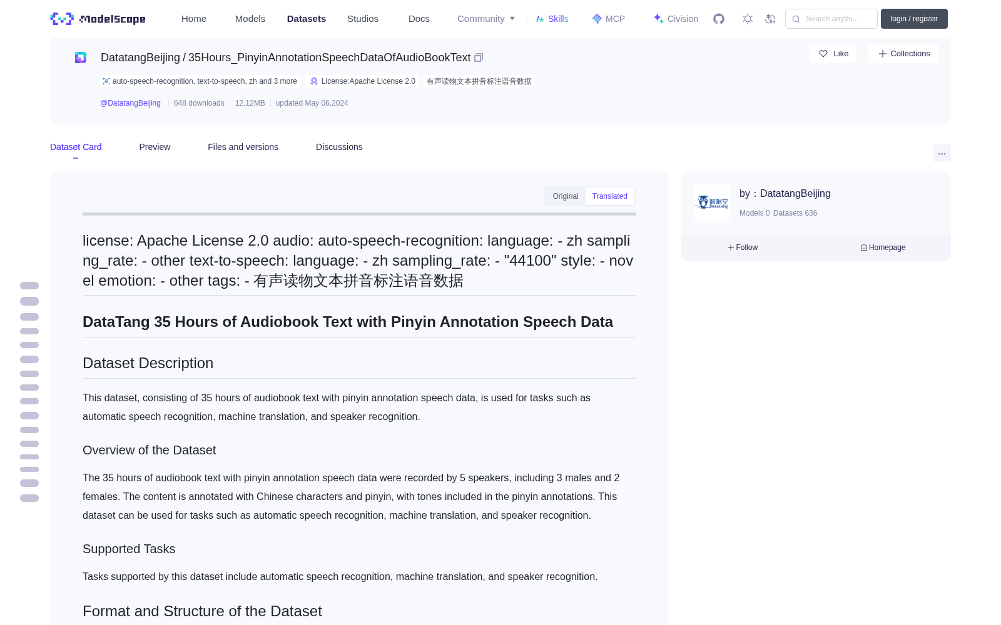Click the Supported Tasks heading
The width and height of the screenshot is (1001, 625).
tap(129, 549)
